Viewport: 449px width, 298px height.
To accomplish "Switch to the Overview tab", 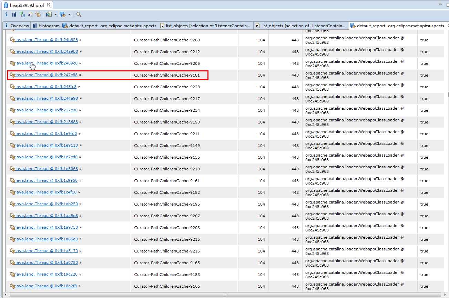I will point(17,26).
